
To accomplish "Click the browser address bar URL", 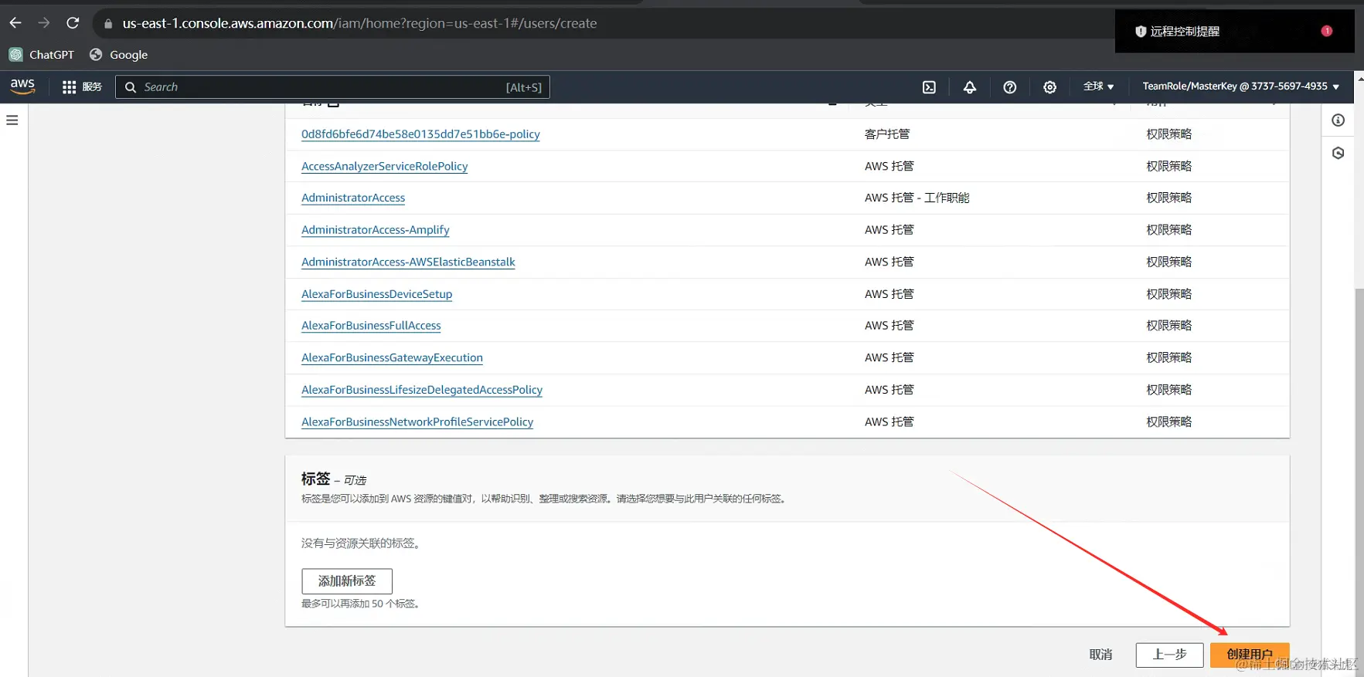I will [x=359, y=23].
